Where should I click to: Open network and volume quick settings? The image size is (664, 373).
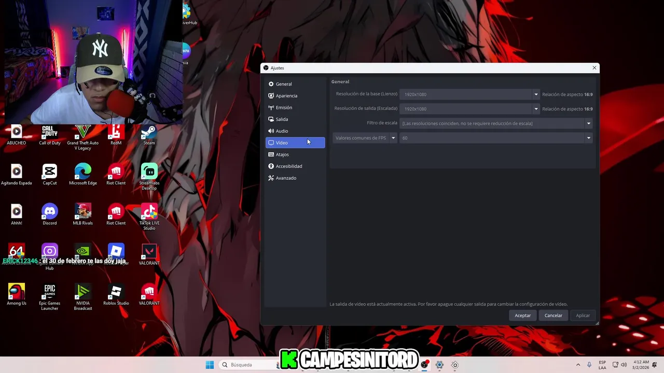pos(619,365)
